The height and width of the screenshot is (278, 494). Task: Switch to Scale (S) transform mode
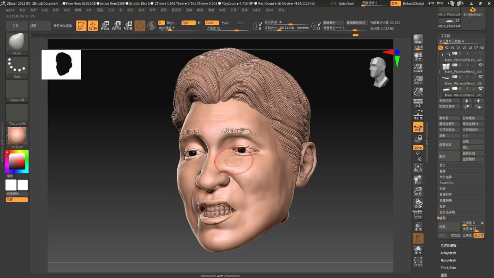(x=117, y=26)
